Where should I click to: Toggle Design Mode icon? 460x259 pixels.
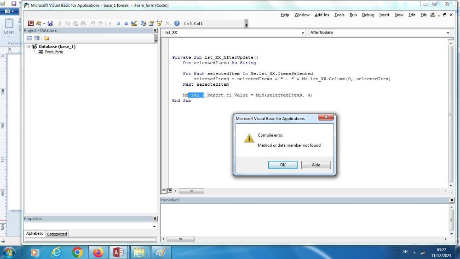tap(134, 23)
